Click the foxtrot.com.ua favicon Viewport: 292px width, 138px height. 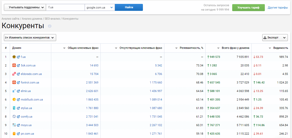tap(14, 82)
